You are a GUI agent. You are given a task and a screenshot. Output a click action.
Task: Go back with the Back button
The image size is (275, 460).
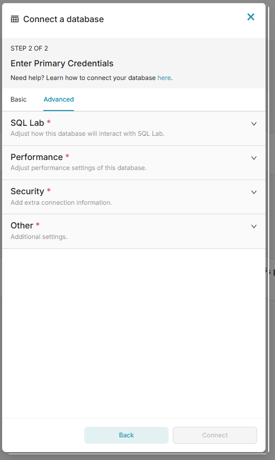tap(126, 435)
